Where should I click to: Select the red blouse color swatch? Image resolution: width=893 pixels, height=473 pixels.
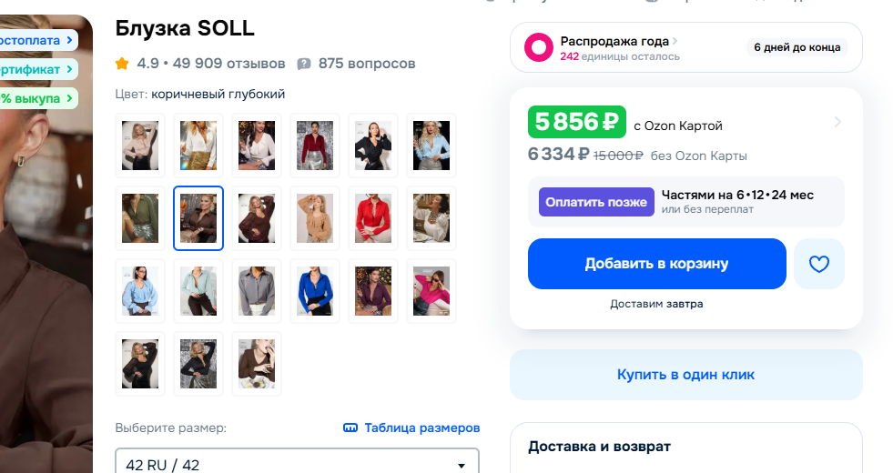(373, 218)
